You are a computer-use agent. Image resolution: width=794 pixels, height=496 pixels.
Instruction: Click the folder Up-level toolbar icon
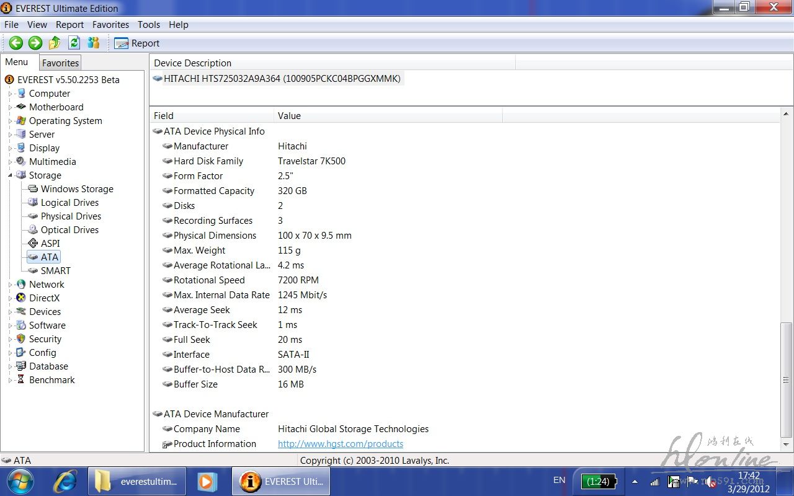click(55, 43)
